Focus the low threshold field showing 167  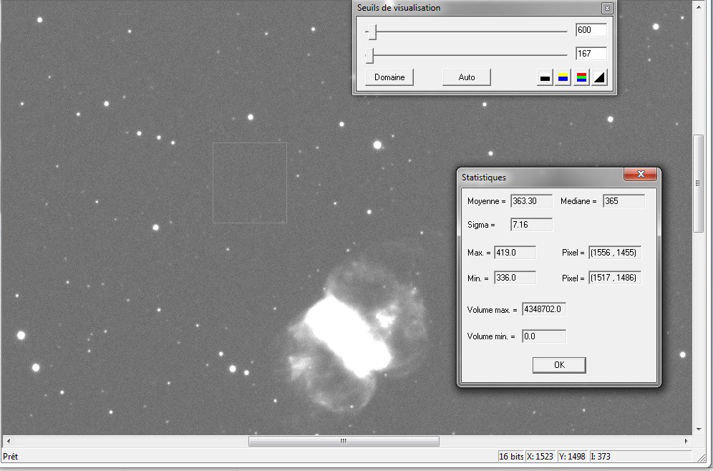(591, 54)
